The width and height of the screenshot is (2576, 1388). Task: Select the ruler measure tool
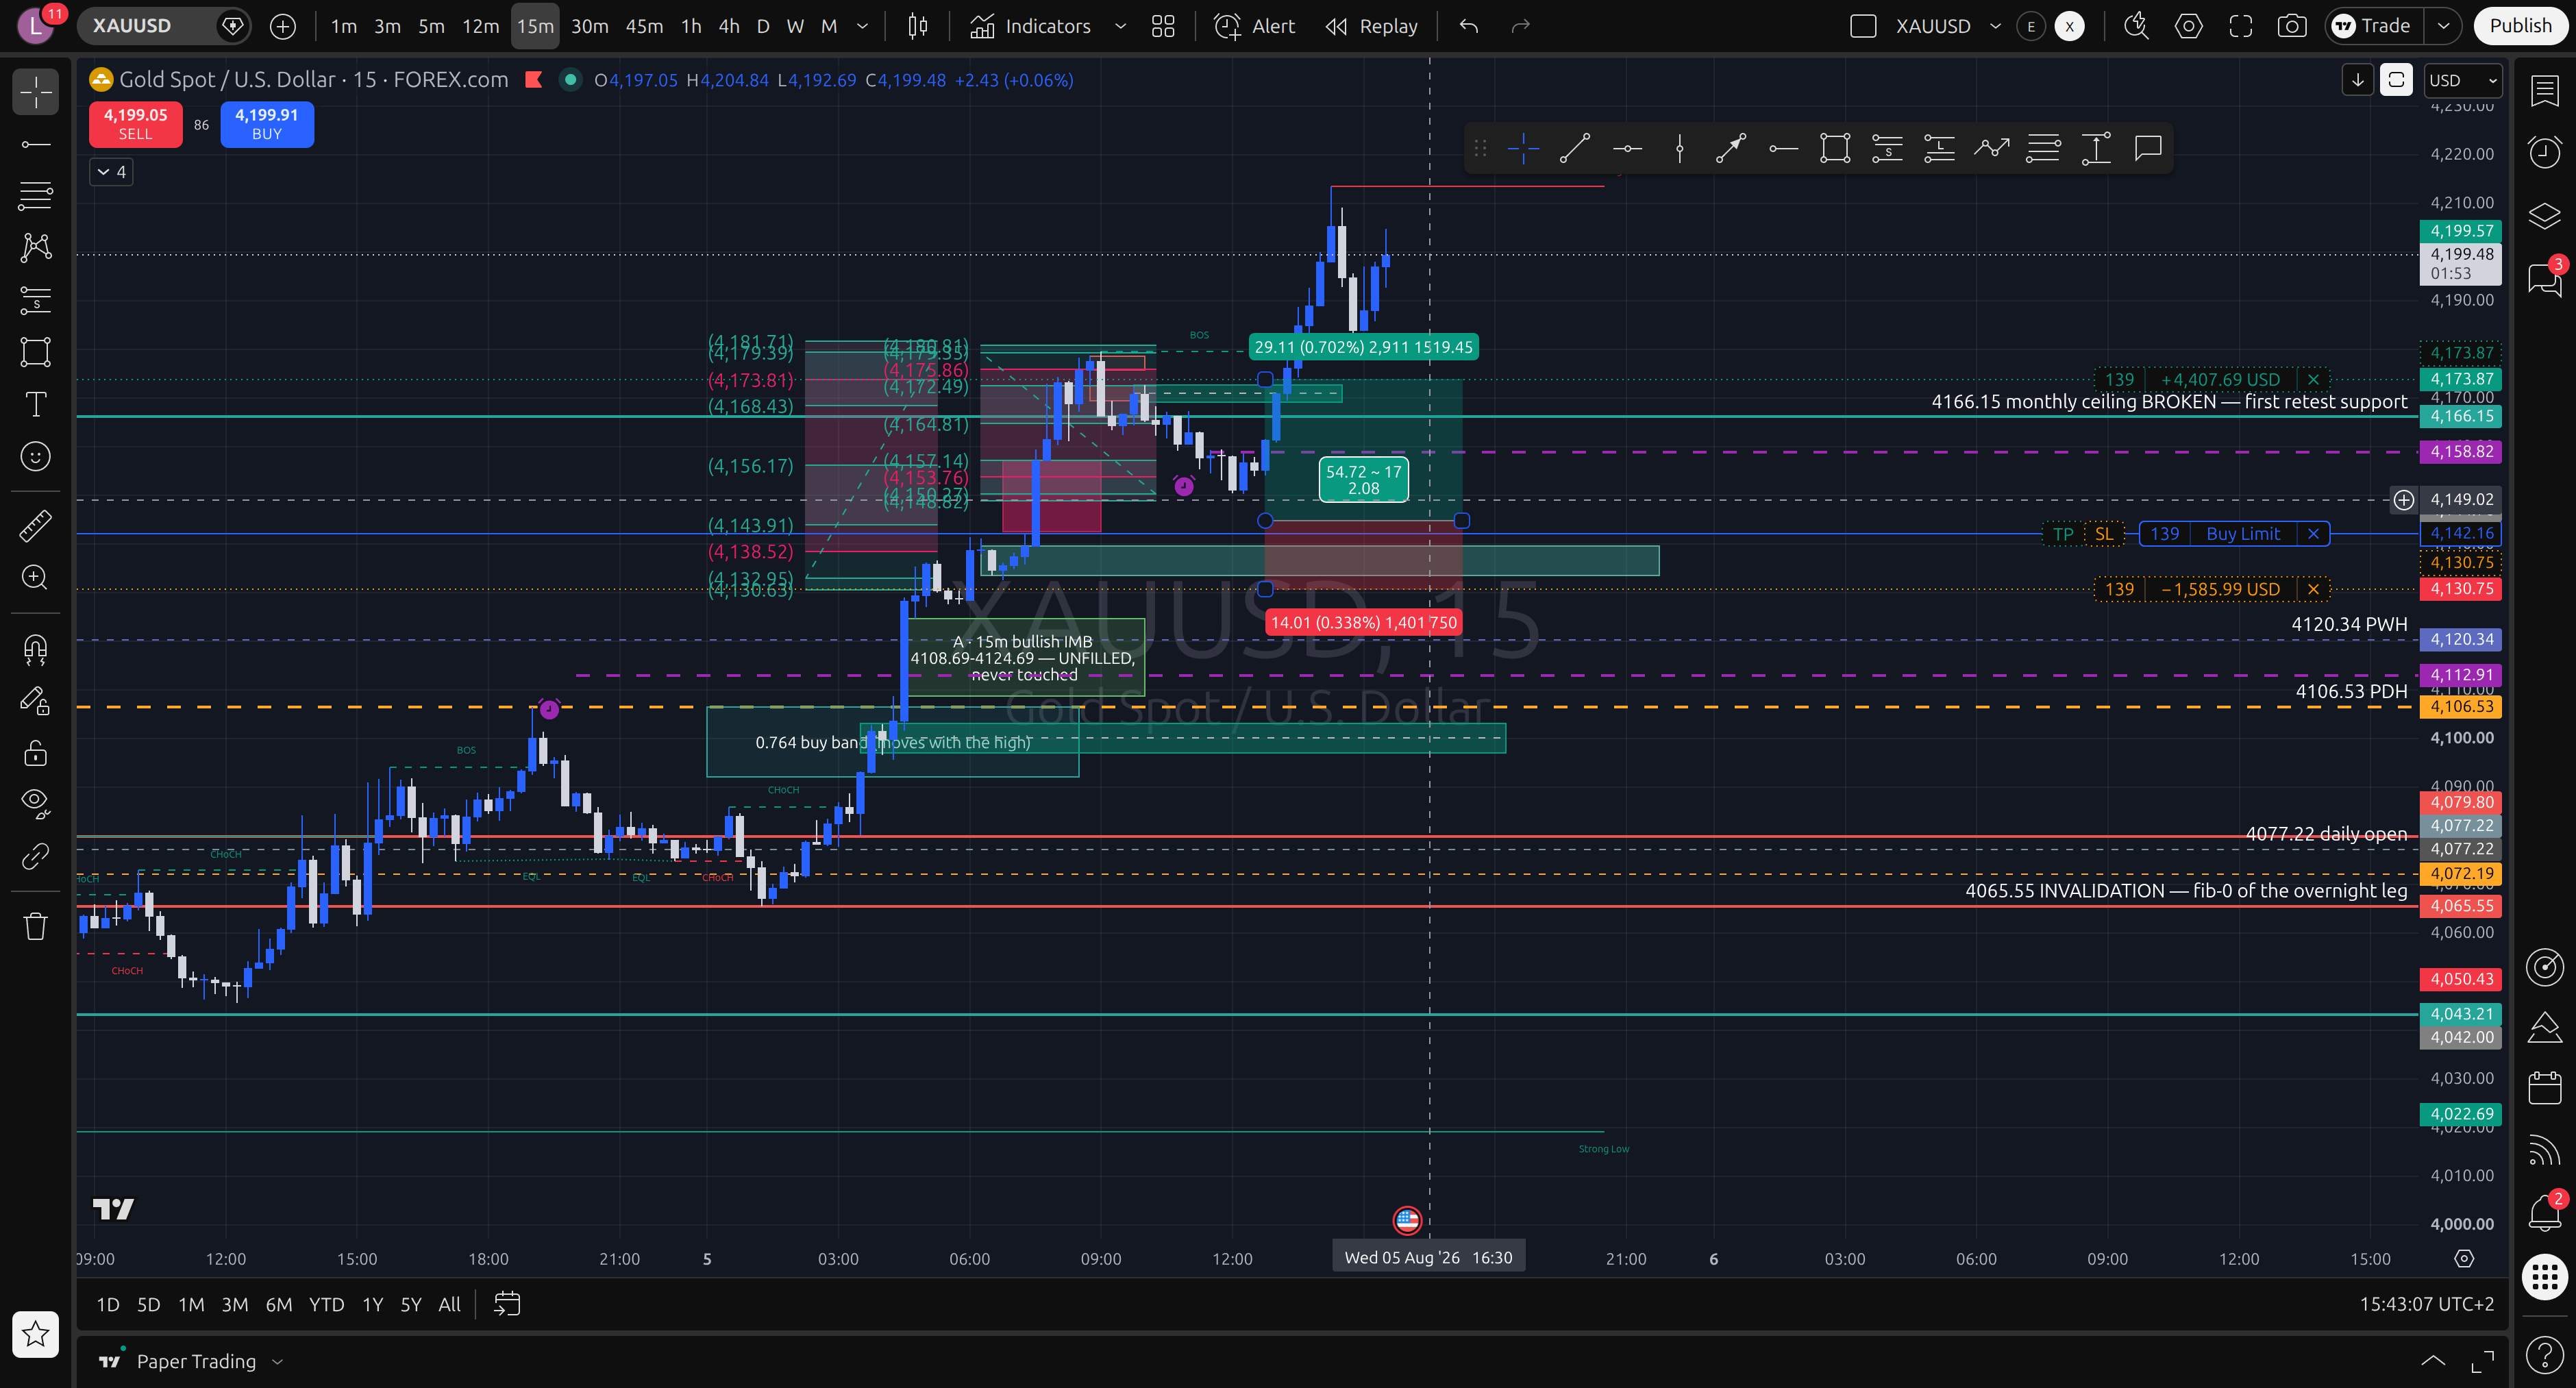[36, 525]
